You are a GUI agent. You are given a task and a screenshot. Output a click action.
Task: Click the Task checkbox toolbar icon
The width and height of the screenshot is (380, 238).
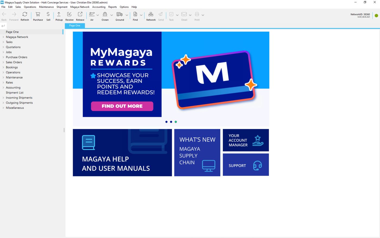click(x=171, y=14)
